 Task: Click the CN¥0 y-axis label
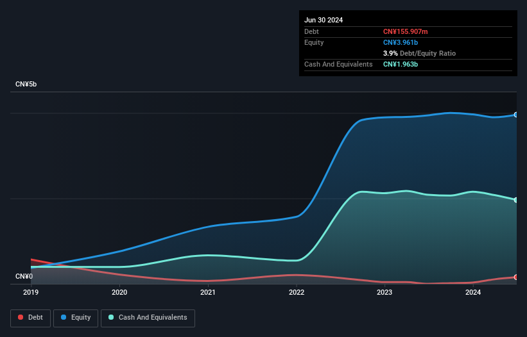24,276
